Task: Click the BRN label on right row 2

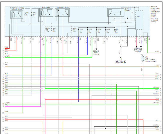Action: click(x=157, y=65)
